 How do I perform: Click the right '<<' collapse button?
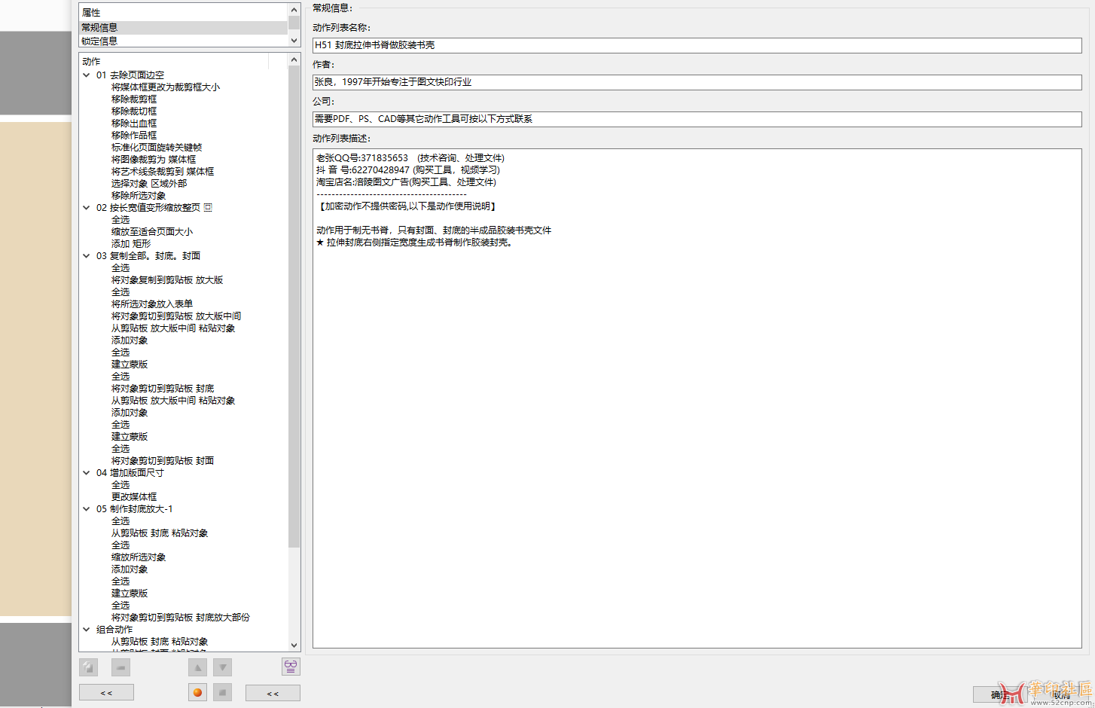[273, 693]
